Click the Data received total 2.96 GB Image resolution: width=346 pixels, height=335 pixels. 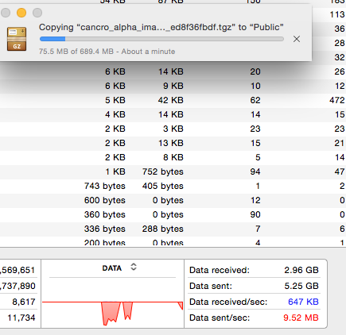(301, 270)
